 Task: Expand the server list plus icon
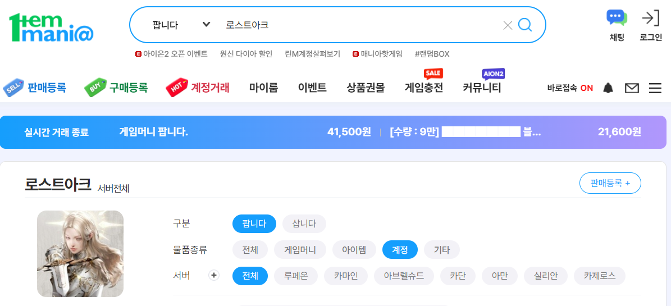[214, 276]
